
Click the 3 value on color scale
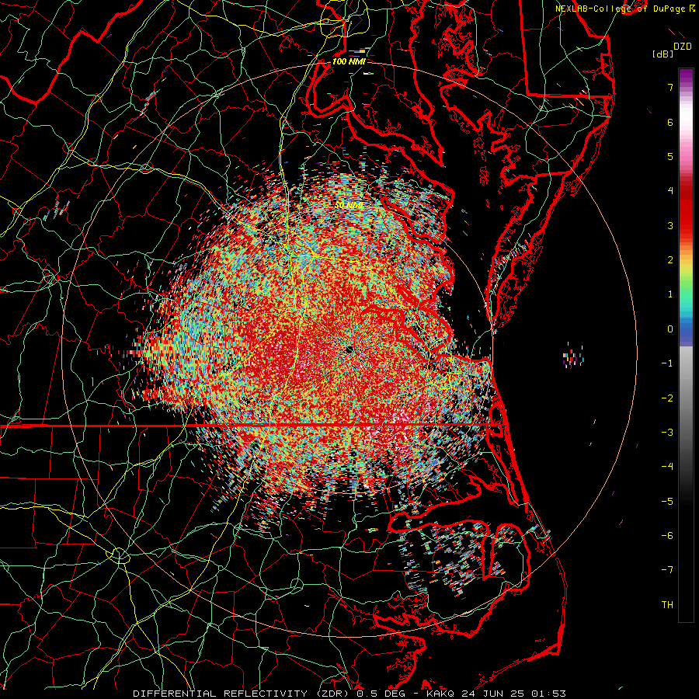click(670, 225)
